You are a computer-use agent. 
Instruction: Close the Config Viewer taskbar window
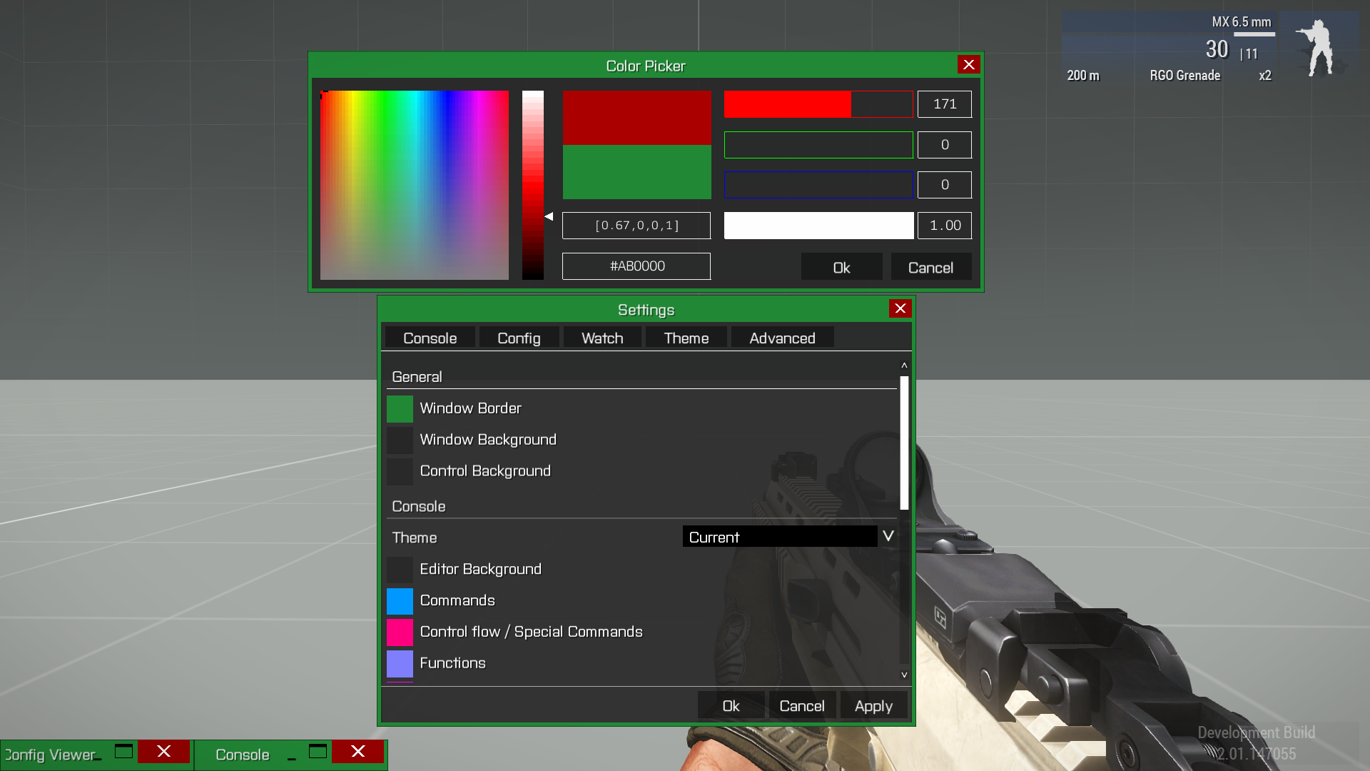(x=163, y=751)
